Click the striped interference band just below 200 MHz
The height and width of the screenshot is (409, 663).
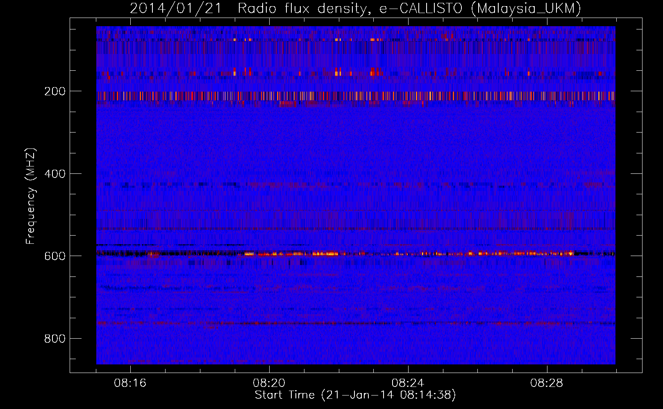click(356, 96)
